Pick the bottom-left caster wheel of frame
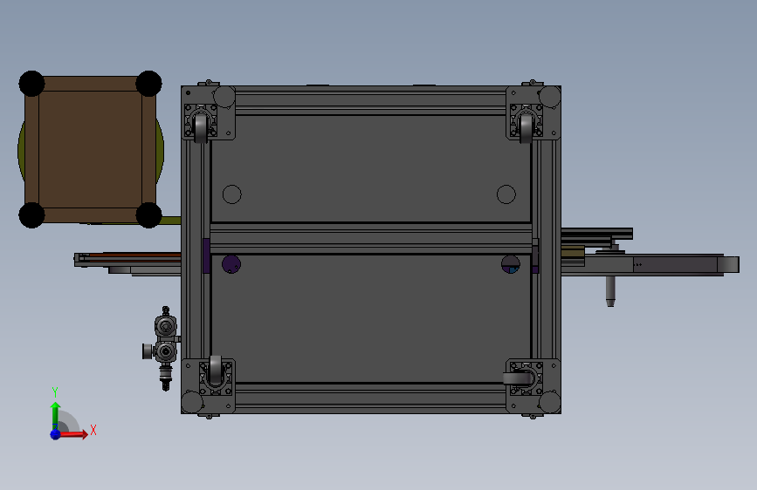757x490 pixels. coord(216,371)
